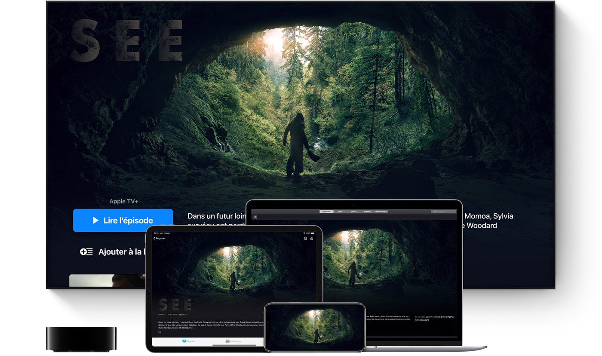The height and width of the screenshot is (356, 602).
Task: Select the Bibliothèque tab on the MacBook
Action: point(381,212)
